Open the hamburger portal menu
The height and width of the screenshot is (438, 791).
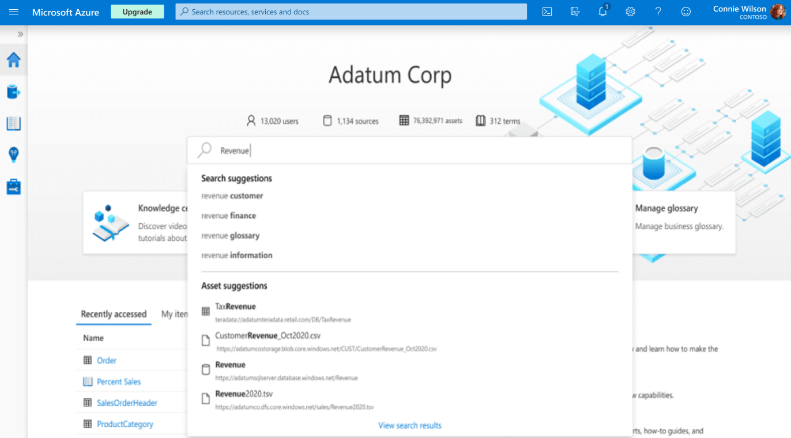pyautogui.click(x=14, y=12)
